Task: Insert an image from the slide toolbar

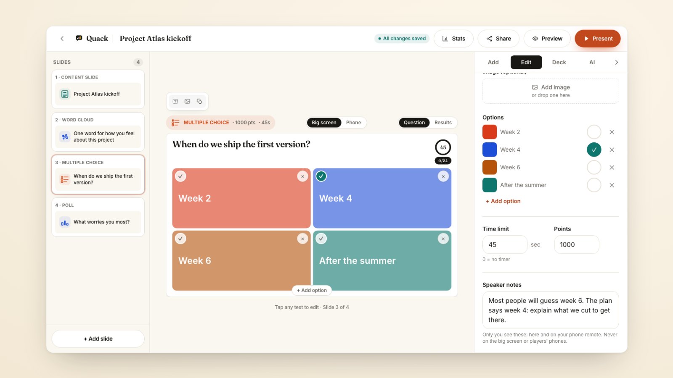Action: point(187,101)
